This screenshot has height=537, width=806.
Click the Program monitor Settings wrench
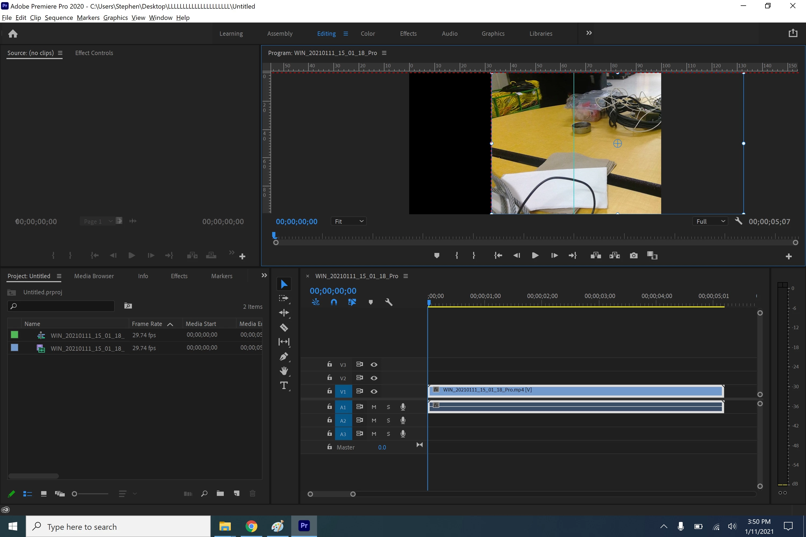coord(739,221)
